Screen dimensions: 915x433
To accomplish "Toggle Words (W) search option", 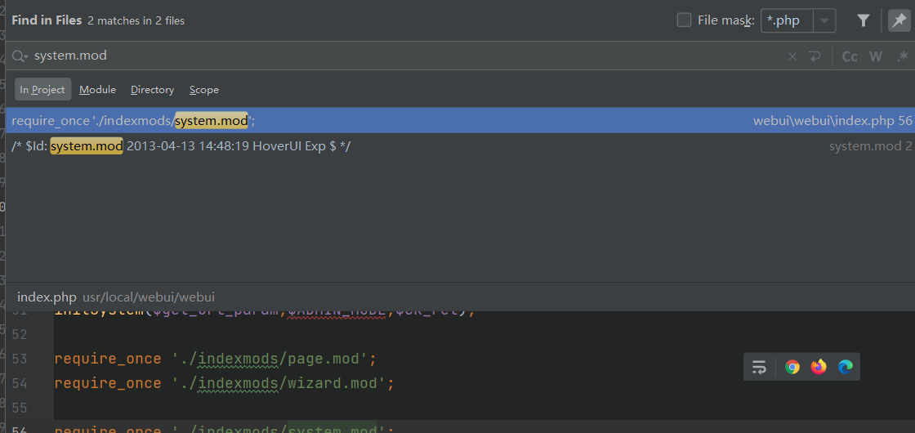I will pos(876,56).
